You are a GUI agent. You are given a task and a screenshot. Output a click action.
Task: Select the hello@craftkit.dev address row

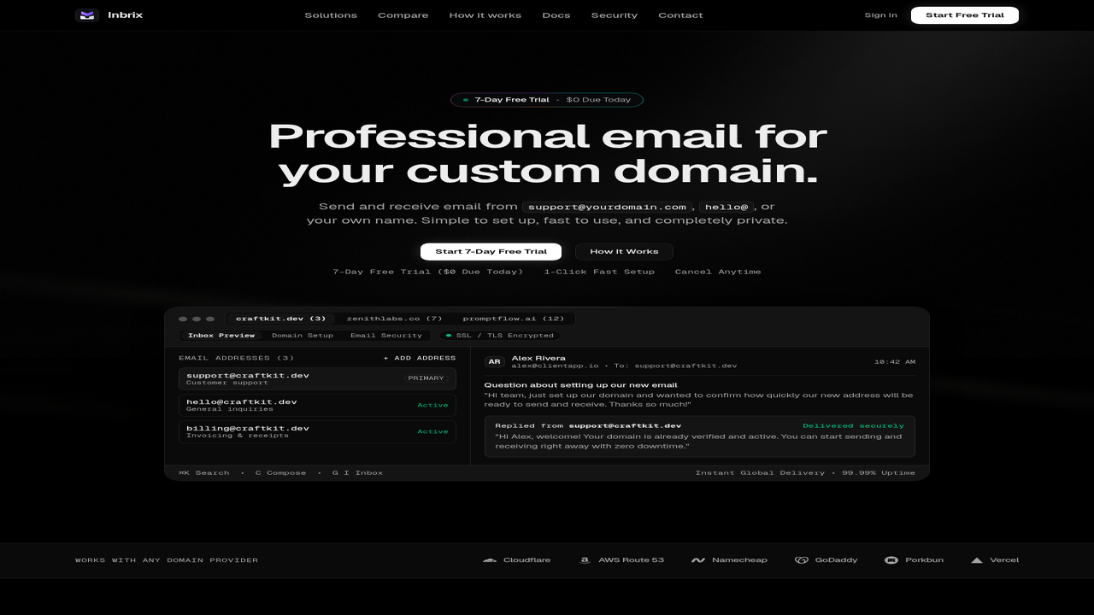click(317, 405)
